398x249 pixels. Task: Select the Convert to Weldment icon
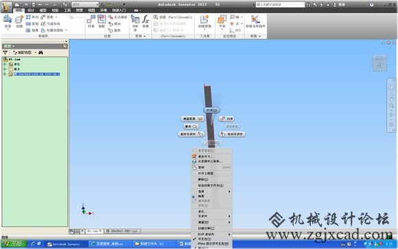point(255,21)
